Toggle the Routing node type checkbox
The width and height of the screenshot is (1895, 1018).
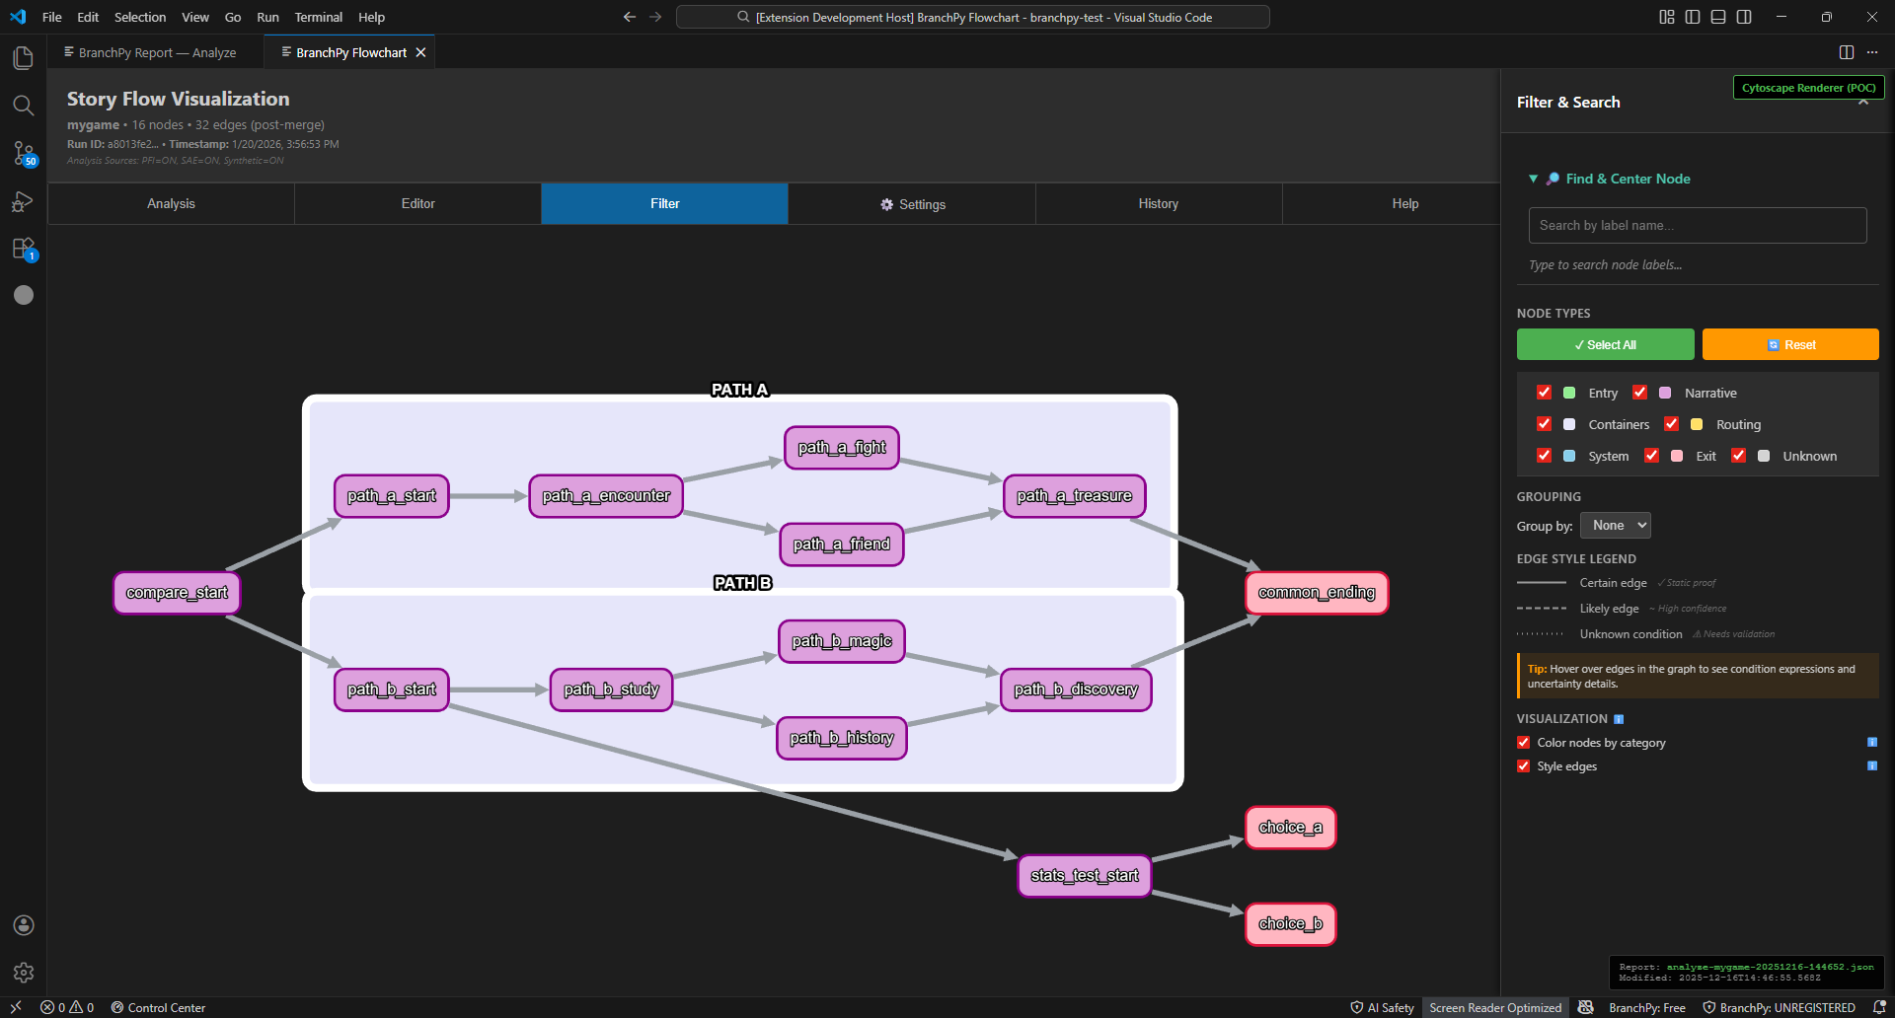[1671, 424]
